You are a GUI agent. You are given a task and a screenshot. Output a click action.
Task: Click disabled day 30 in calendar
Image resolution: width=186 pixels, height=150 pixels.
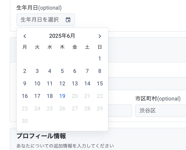[25, 121]
